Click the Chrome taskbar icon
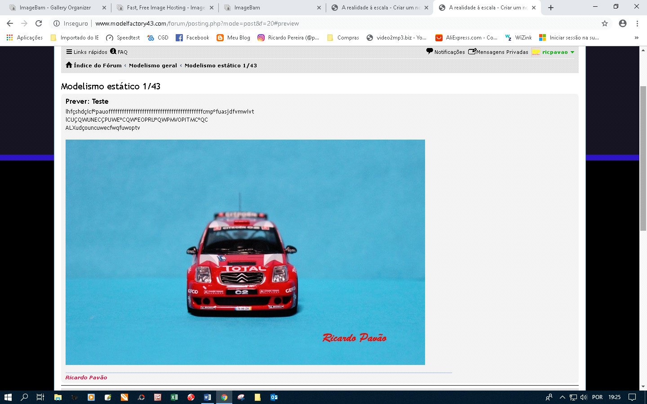Screen dimensions: 647x404 (x=224, y=397)
